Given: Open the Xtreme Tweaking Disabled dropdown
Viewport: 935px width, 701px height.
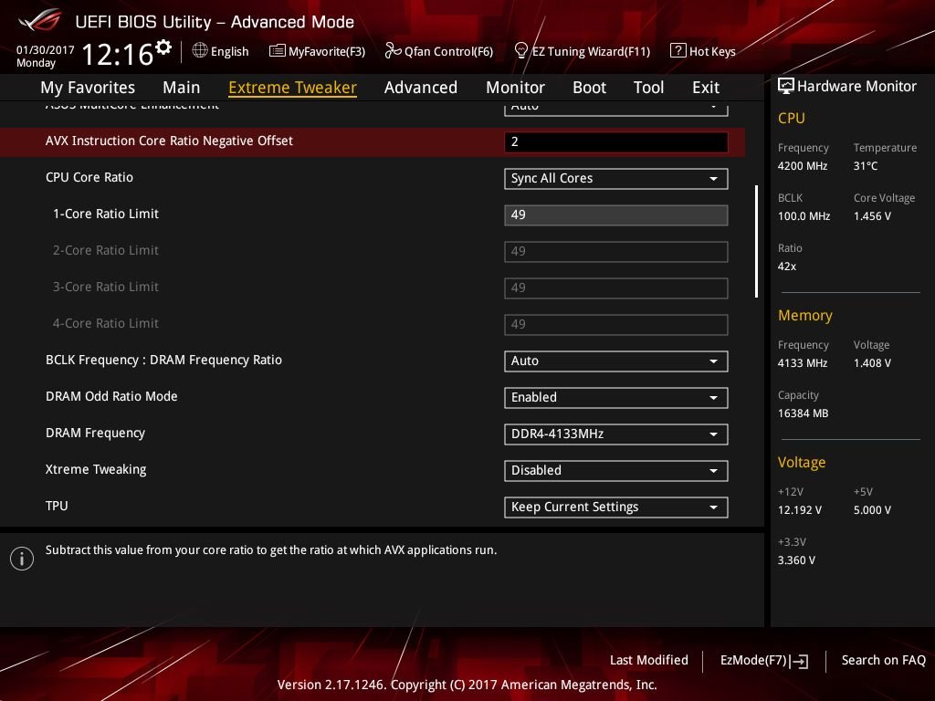Looking at the screenshot, I should (x=616, y=470).
